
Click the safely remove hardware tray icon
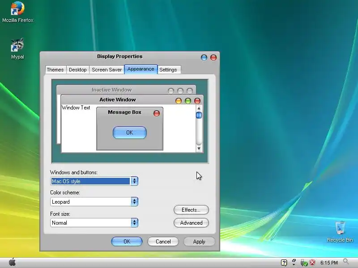click(x=304, y=263)
